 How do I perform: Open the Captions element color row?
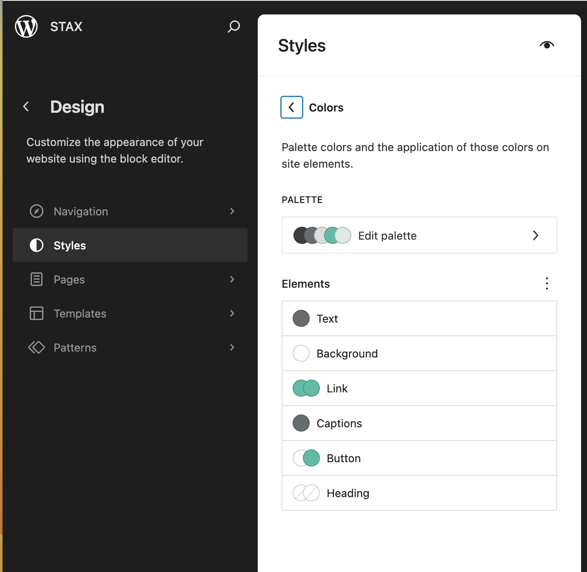[419, 423]
